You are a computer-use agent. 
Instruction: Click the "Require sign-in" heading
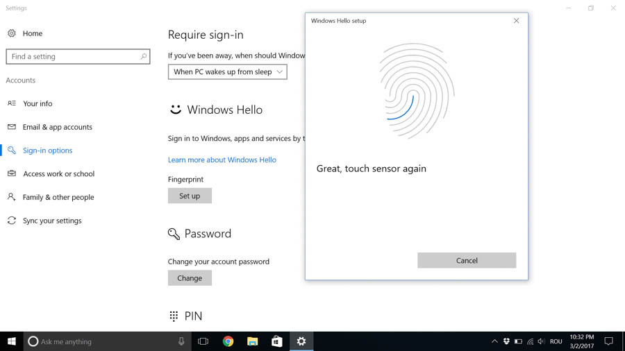[206, 35]
